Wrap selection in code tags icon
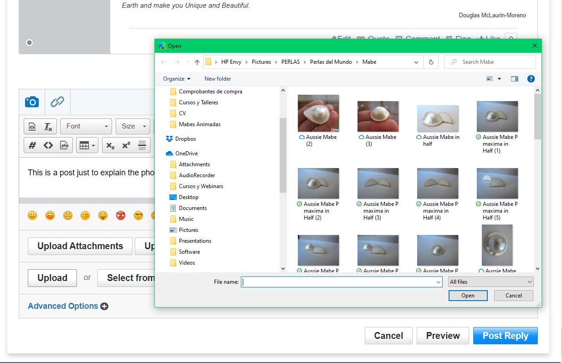This screenshot has height=363, width=562. [x=48, y=145]
